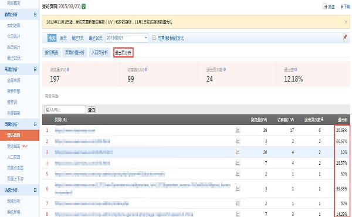Open 网站概况 in the sidebar
352x217 pixels.
[x=13, y=3]
